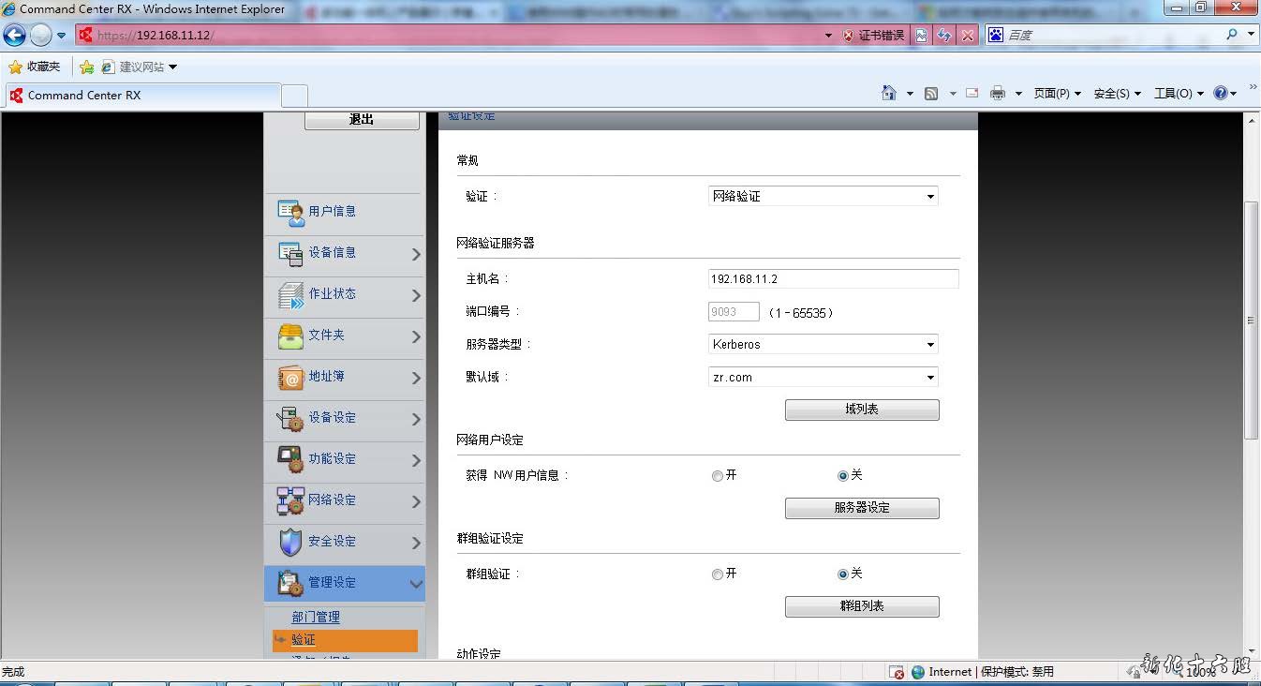Expand the 网络设定 chevron arrow
The height and width of the screenshot is (686, 1261).
(x=416, y=501)
